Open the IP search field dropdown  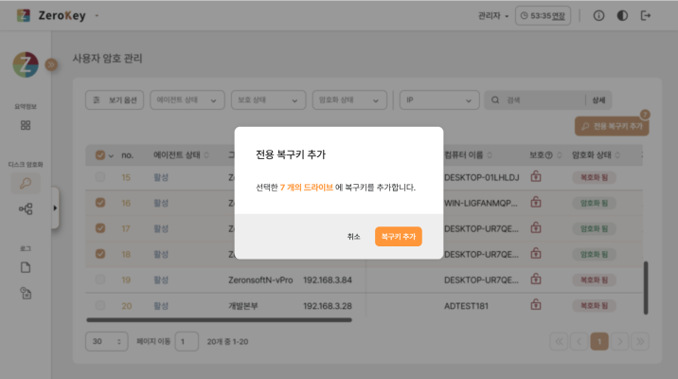pos(439,99)
